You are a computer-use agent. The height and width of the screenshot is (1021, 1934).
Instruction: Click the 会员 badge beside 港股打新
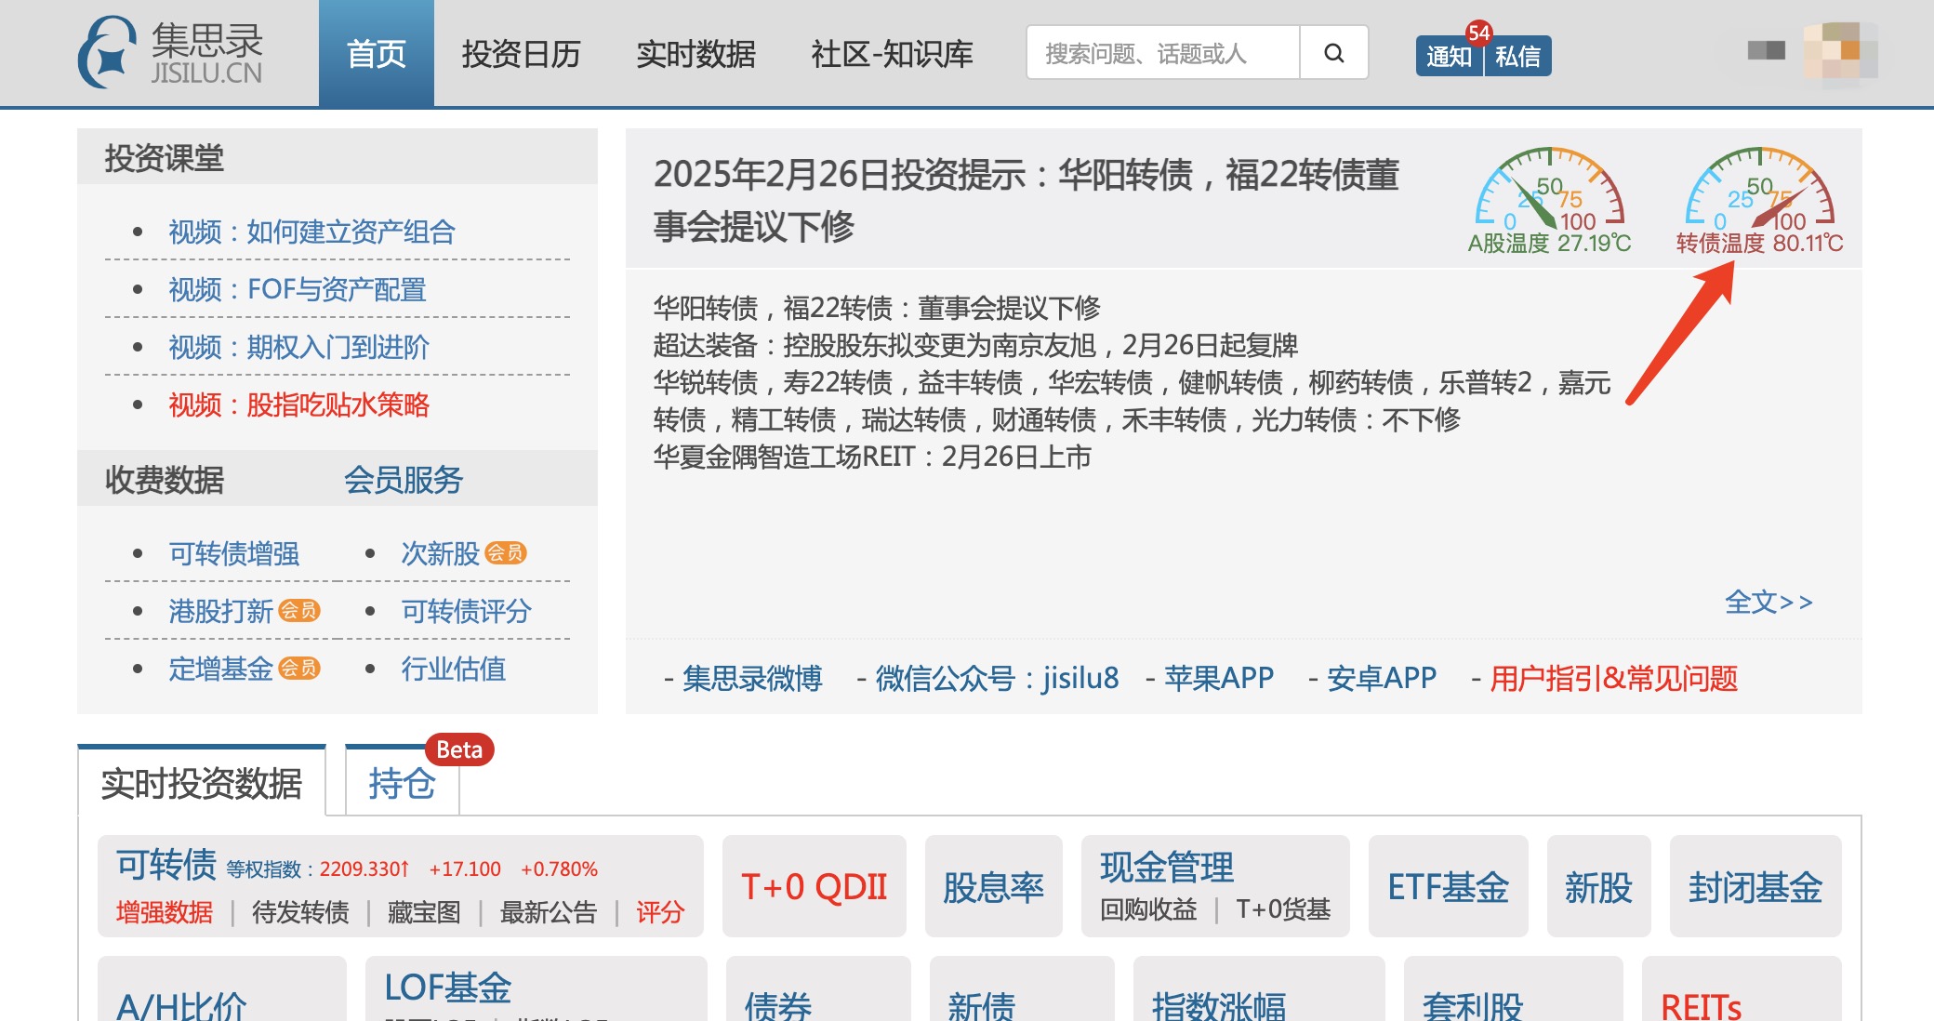pos(299,611)
